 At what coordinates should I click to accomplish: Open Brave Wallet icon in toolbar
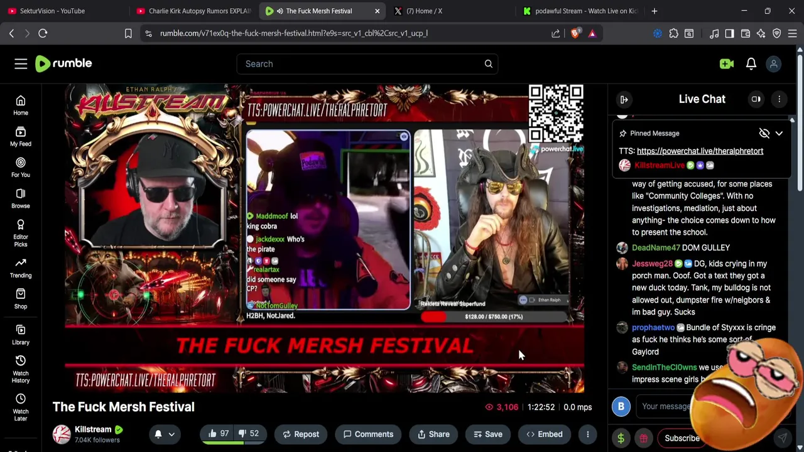click(x=746, y=33)
